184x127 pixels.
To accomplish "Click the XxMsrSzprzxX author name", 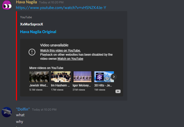I will [31, 24].
